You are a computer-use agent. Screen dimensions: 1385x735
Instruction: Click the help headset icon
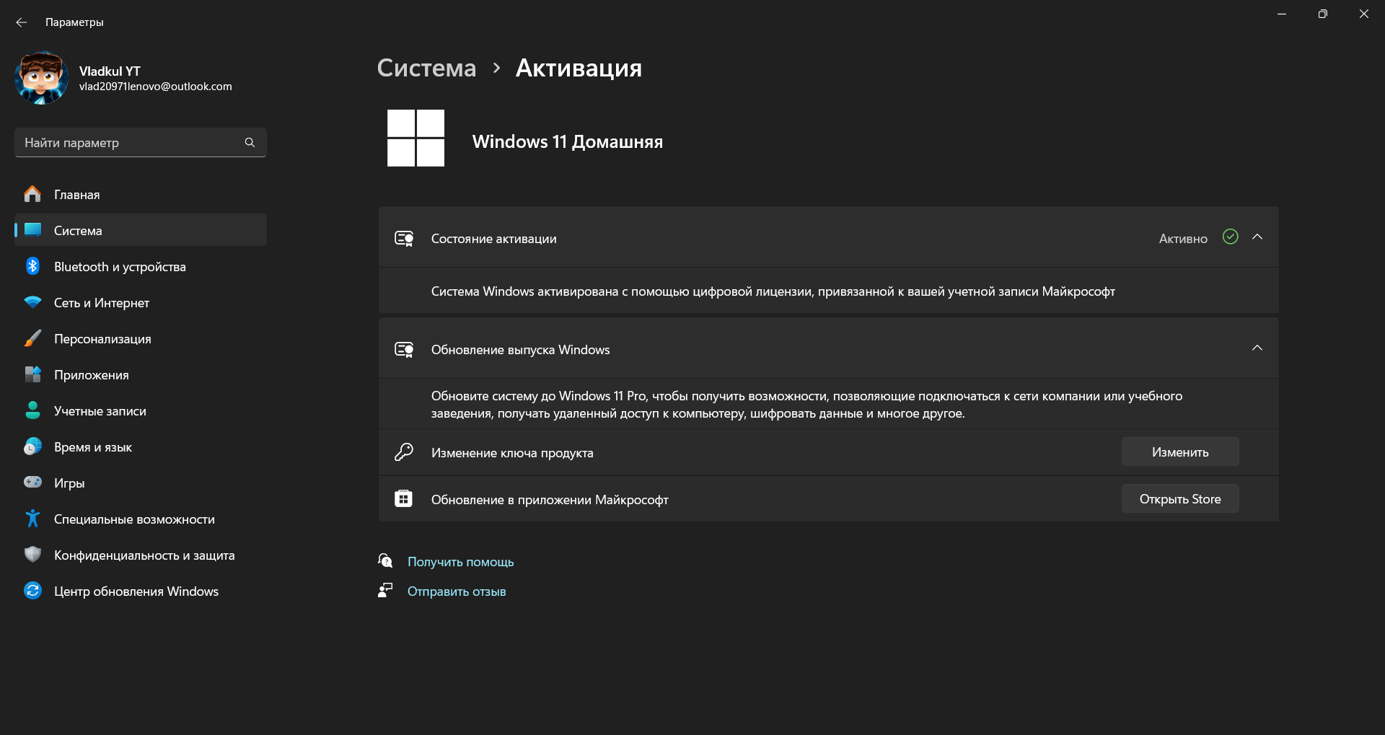(385, 560)
